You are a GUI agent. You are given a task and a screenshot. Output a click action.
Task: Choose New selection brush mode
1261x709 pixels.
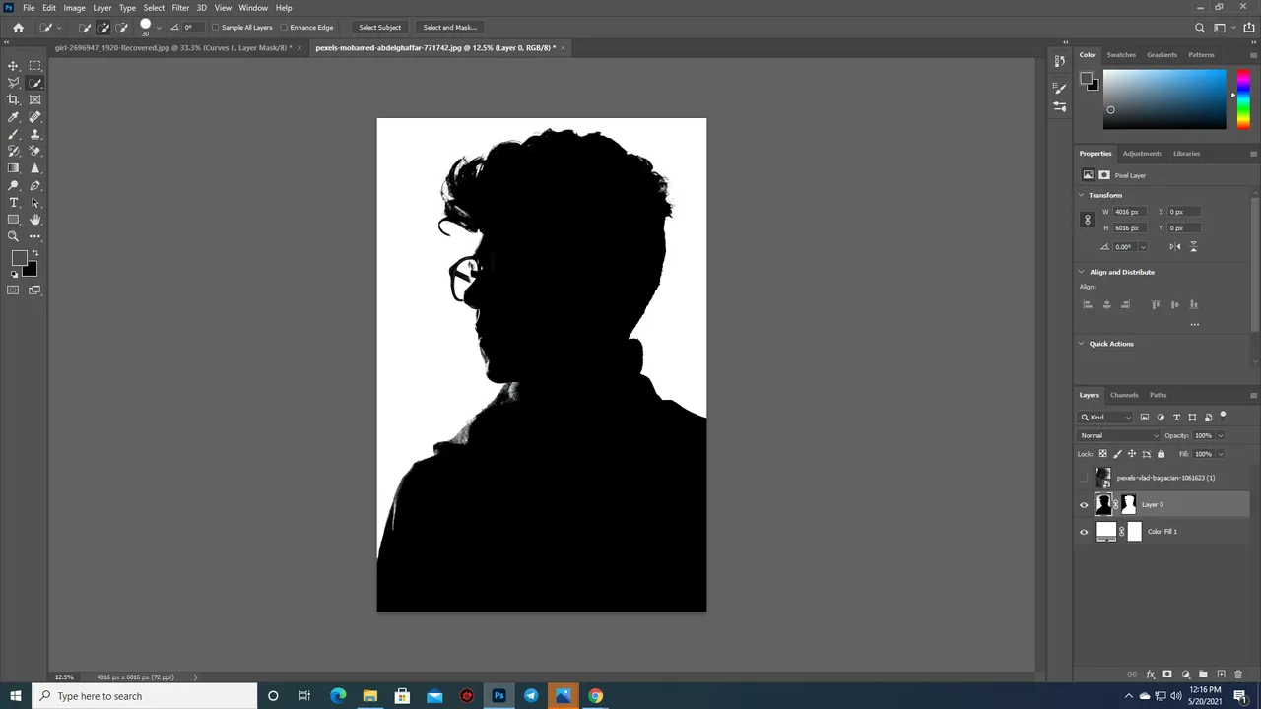pos(85,28)
